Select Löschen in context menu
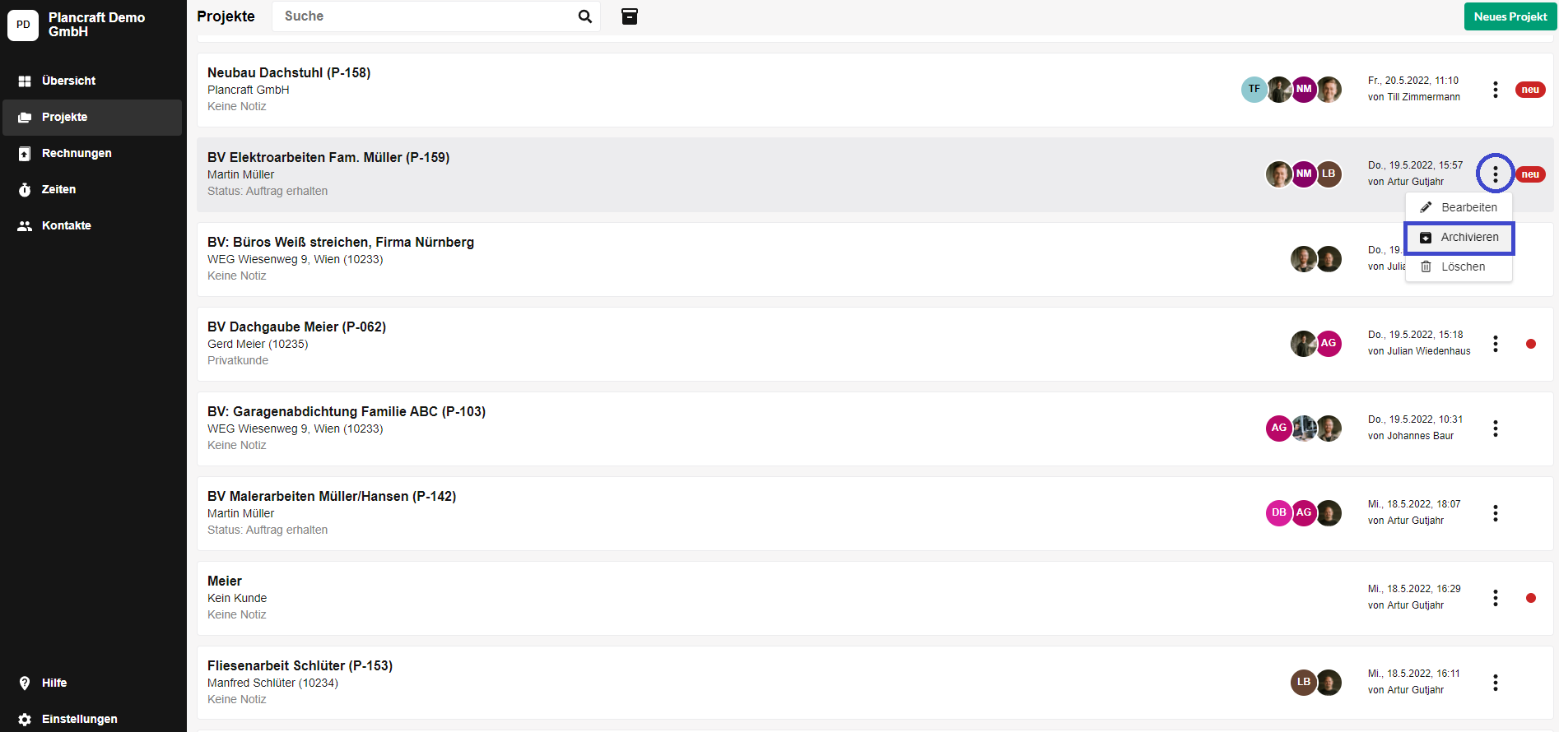This screenshot has height=732, width=1559. click(1459, 266)
